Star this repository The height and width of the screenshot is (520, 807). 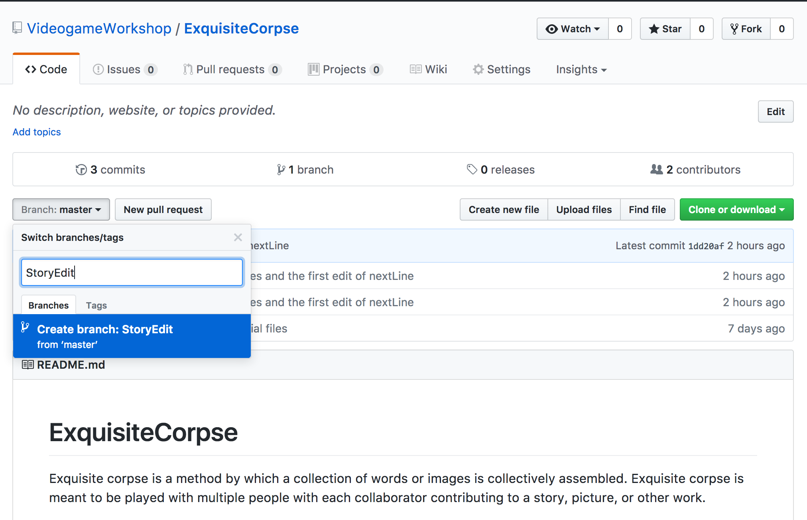pos(665,29)
